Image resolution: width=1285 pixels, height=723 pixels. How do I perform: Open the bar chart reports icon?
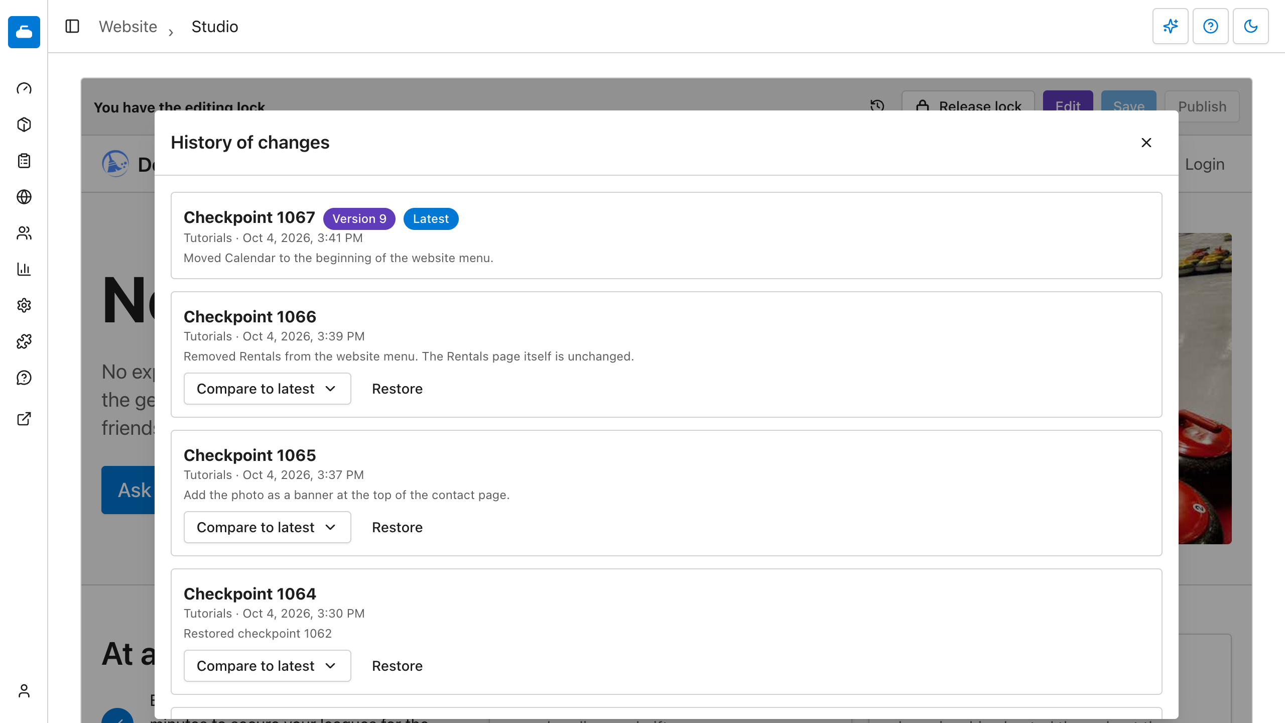pyautogui.click(x=24, y=269)
